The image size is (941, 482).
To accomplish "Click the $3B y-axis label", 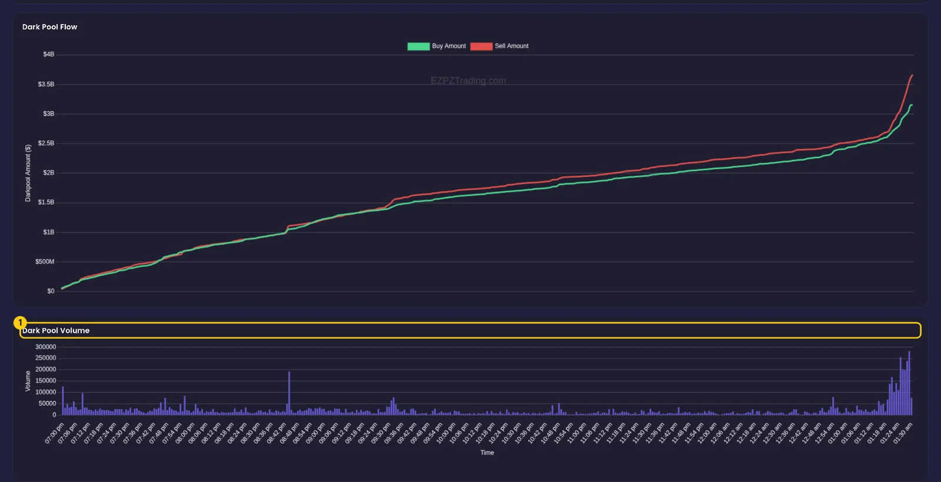I will [49, 113].
